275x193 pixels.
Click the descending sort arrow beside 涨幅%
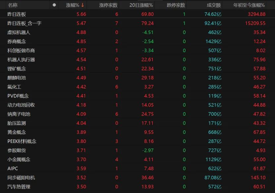pos(82,5)
